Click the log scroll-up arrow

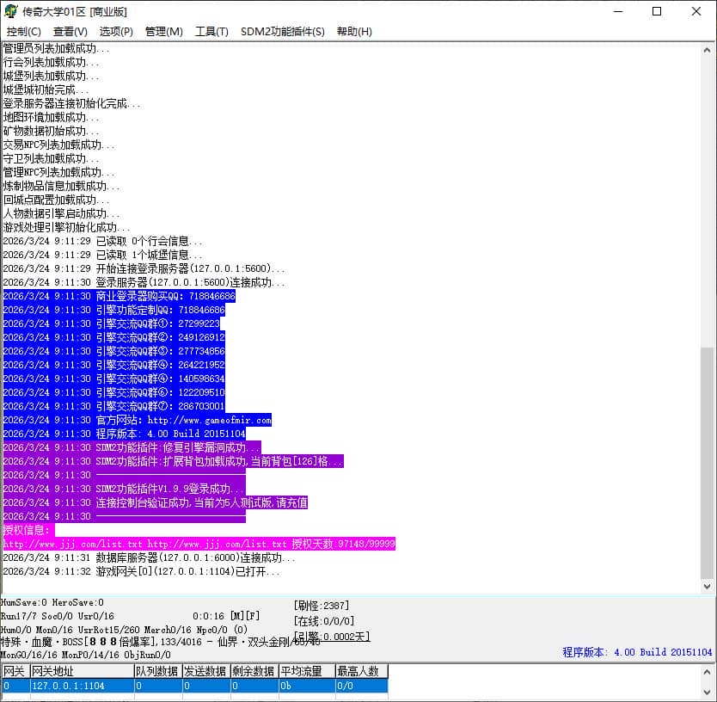click(707, 50)
